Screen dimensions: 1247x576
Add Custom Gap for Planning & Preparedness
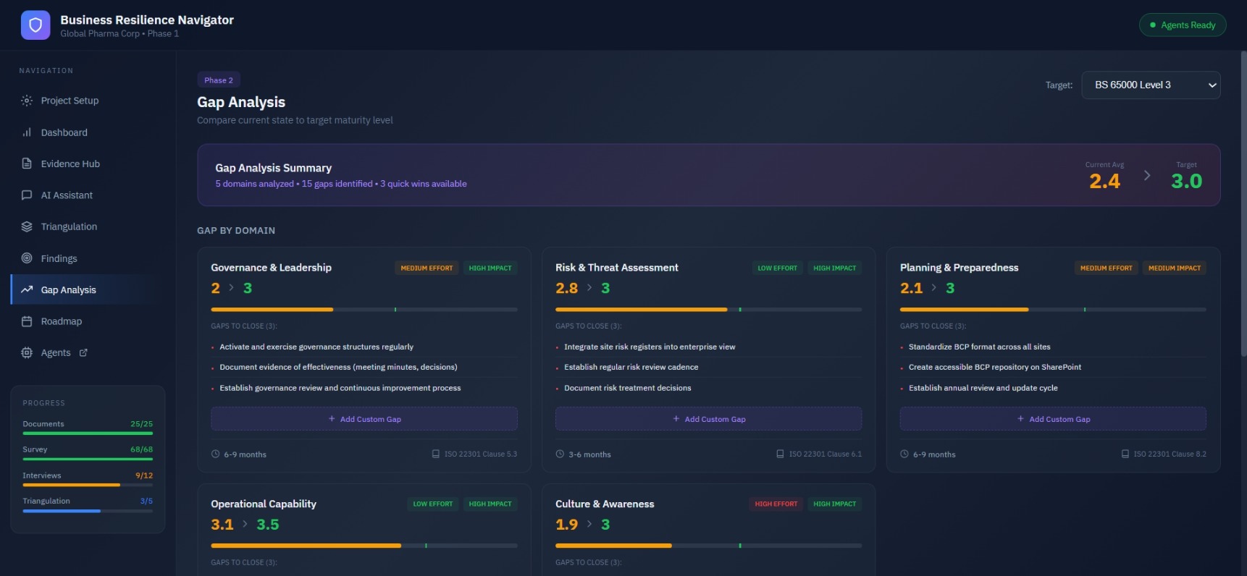click(x=1053, y=419)
